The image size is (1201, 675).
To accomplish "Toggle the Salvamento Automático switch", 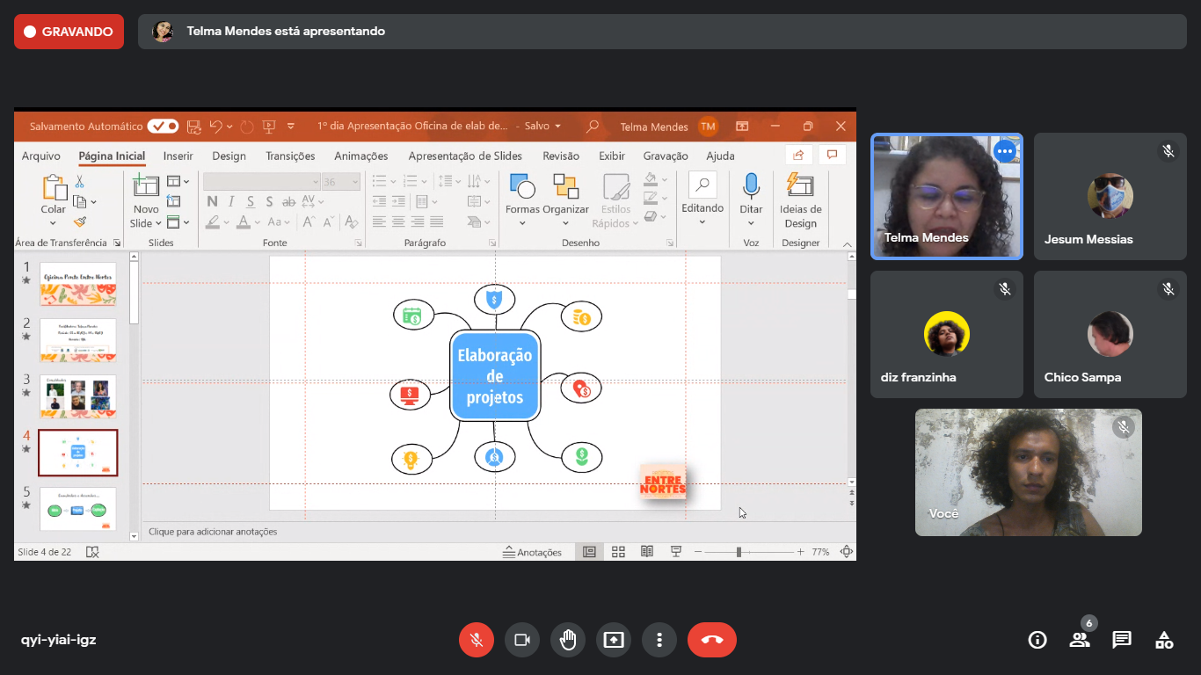I will point(163,127).
